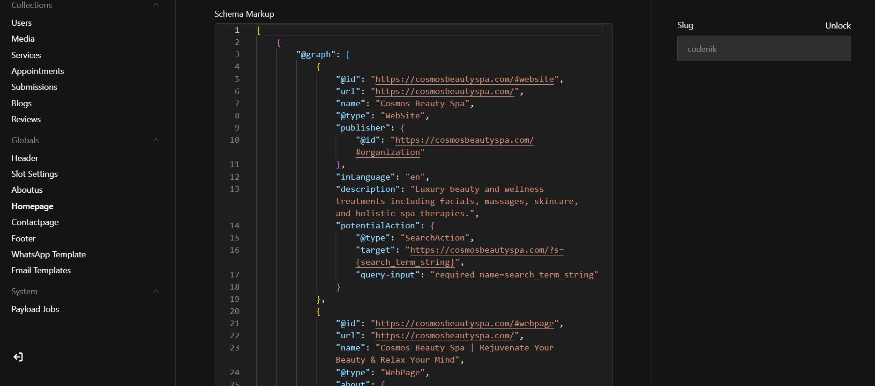Open Payload Jobs under System
The image size is (875, 386).
(x=35, y=309)
